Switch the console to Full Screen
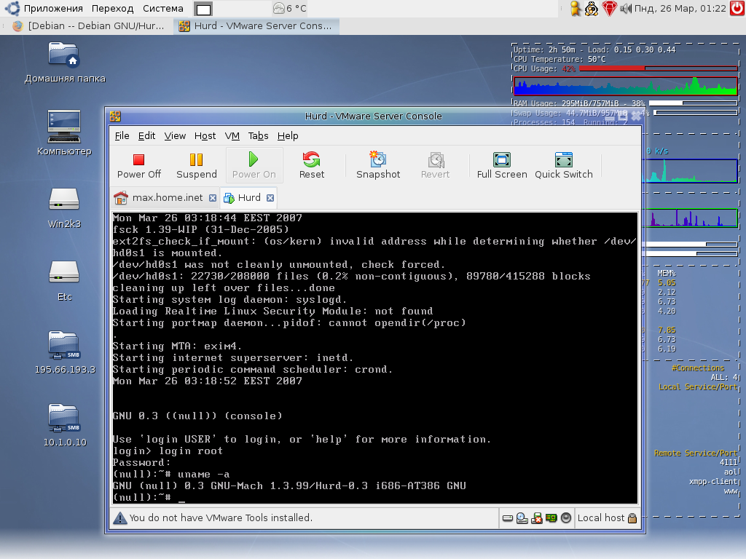 pyautogui.click(x=502, y=165)
